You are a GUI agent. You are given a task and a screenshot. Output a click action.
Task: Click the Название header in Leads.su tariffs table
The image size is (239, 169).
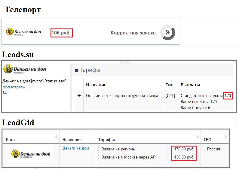96,85
